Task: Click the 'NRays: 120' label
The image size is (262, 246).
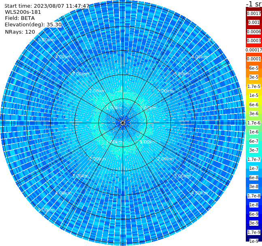Action: [20, 32]
